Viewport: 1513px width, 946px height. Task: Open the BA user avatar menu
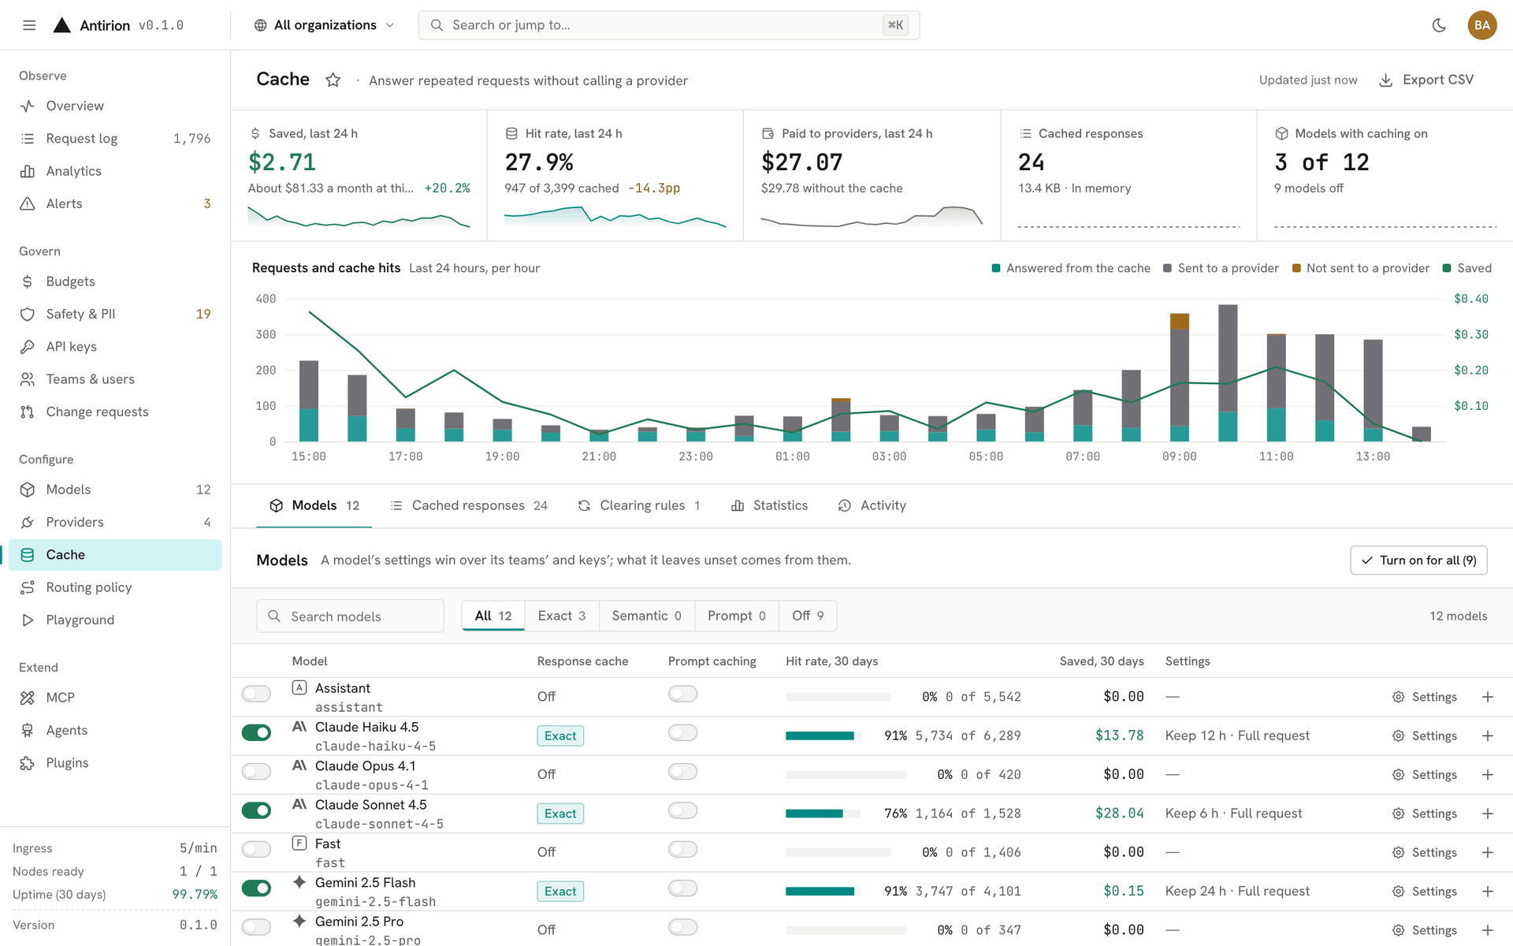tap(1481, 25)
